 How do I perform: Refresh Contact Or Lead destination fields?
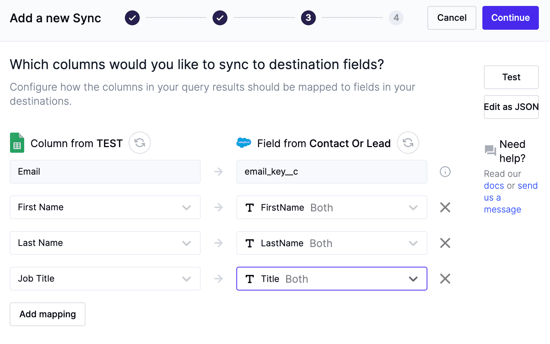pos(408,143)
